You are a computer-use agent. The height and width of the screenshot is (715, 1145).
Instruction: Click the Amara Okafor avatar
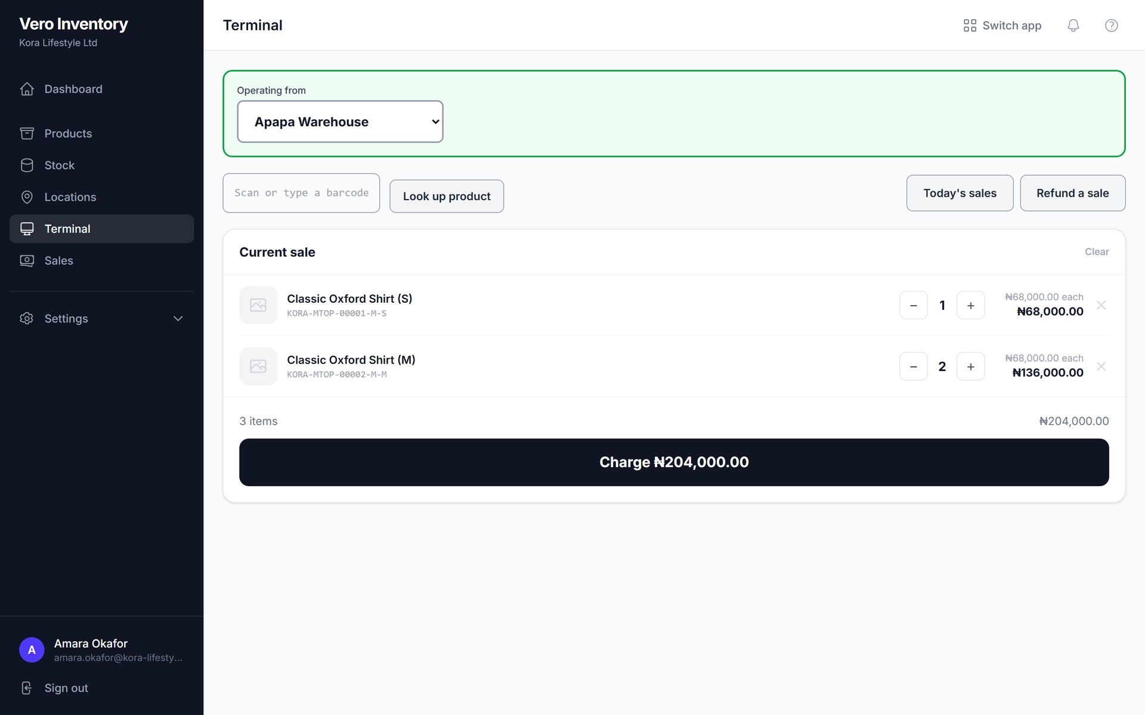tap(32, 650)
